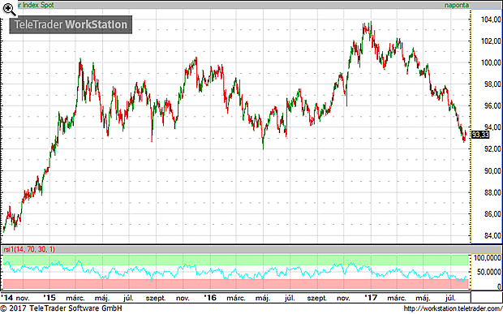Click the 84,00 price axis value
The width and height of the screenshot is (503, 314).
pos(492,236)
